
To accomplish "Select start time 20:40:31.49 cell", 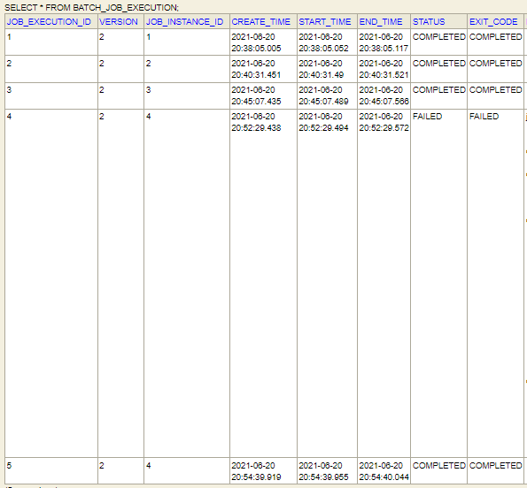I will (x=328, y=69).
